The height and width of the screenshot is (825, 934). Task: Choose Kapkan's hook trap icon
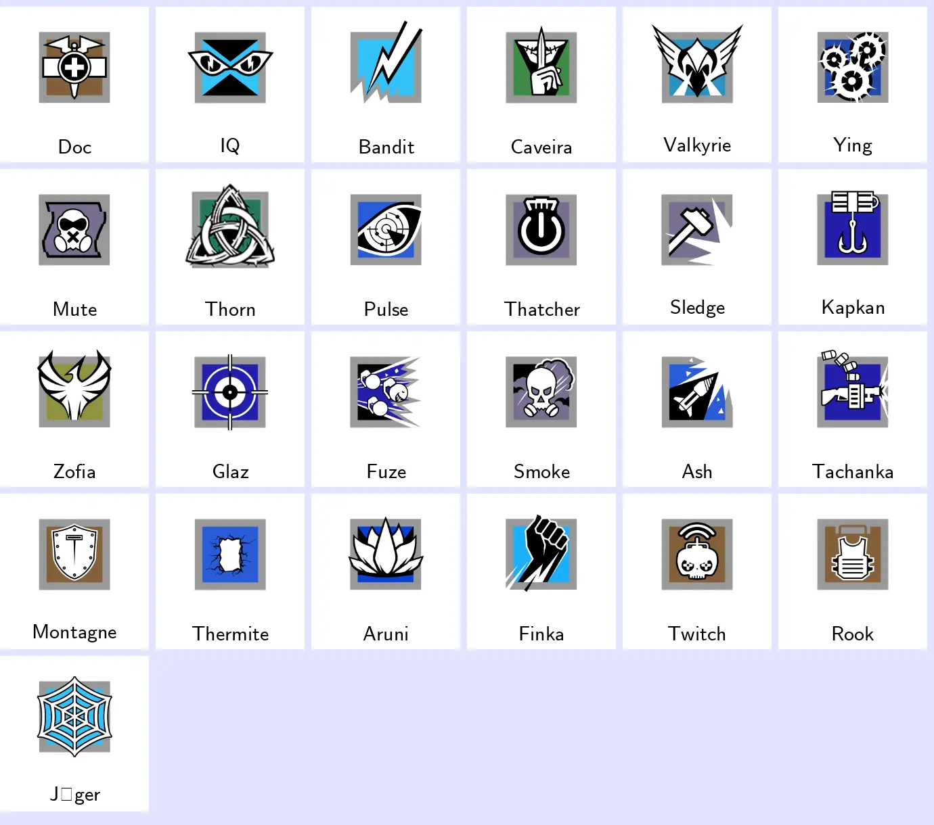pos(853,227)
